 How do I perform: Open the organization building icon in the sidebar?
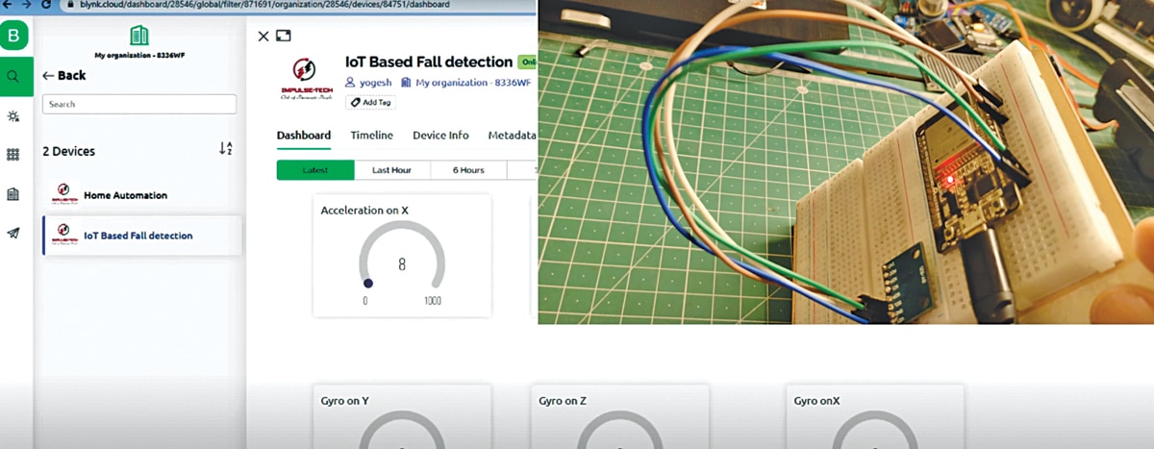(13, 193)
